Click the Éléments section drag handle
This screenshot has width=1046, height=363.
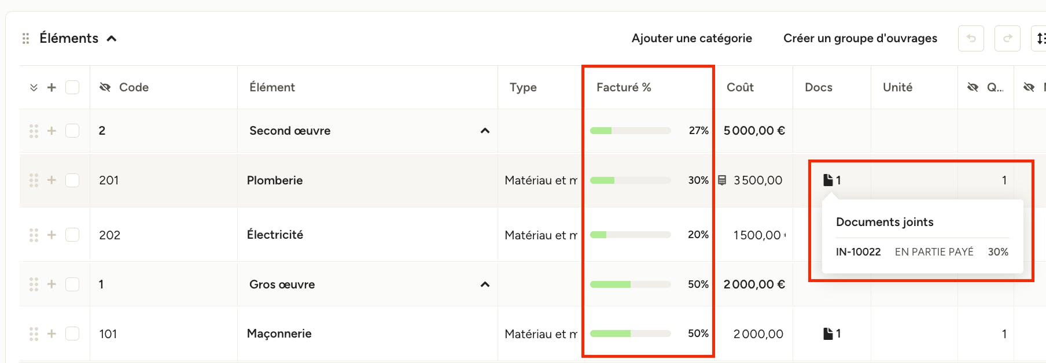pos(25,39)
